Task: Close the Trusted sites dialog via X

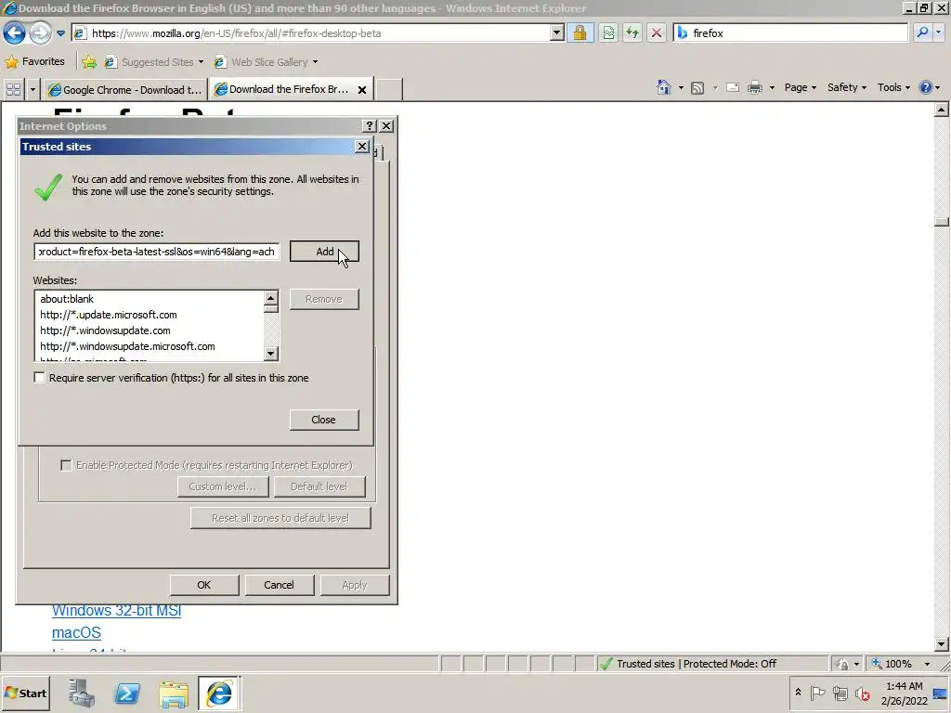Action: tap(361, 146)
